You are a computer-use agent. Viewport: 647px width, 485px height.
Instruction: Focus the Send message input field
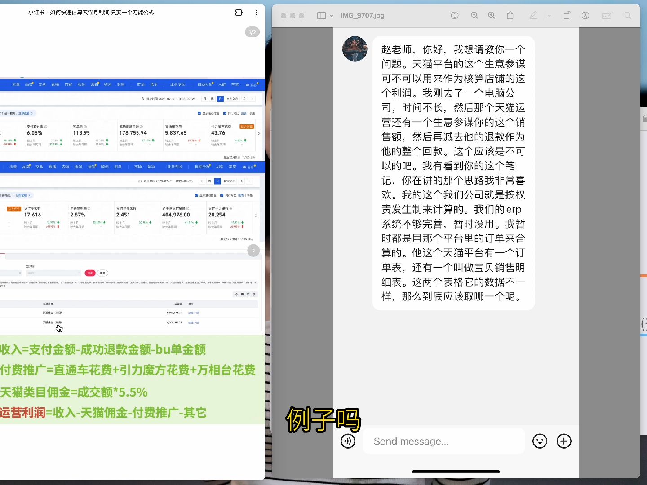444,441
